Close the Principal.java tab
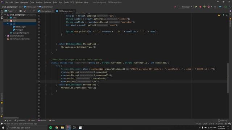The image size is (232, 130). (x=53, y=11)
